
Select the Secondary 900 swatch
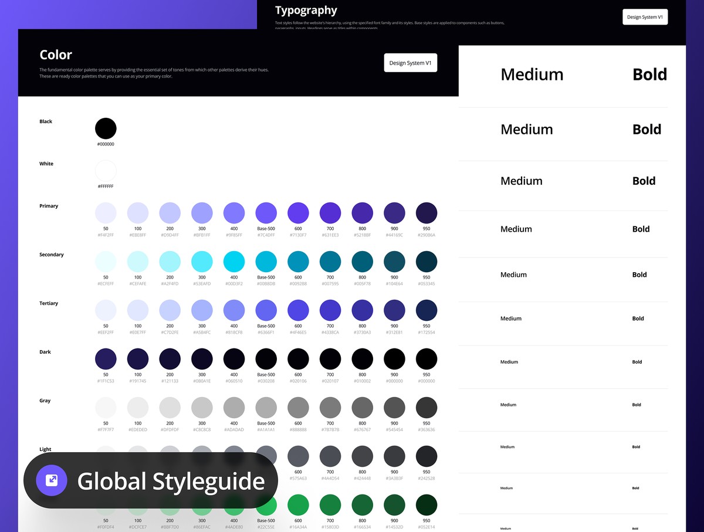(394, 261)
